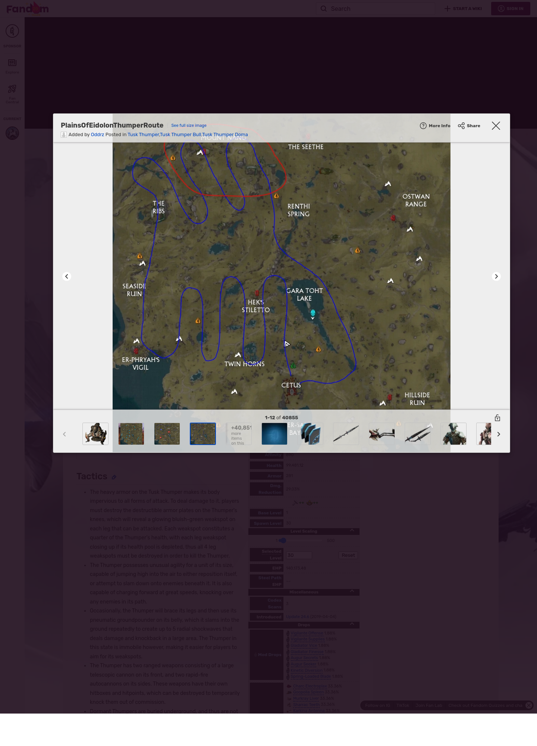Click the Vigilante Offense mod icon
This screenshot has height=746, width=537.
pos(288,633)
